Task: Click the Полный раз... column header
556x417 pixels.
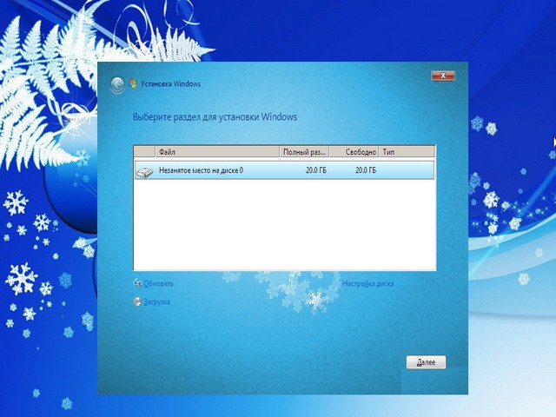Action: pyautogui.click(x=304, y=152)
